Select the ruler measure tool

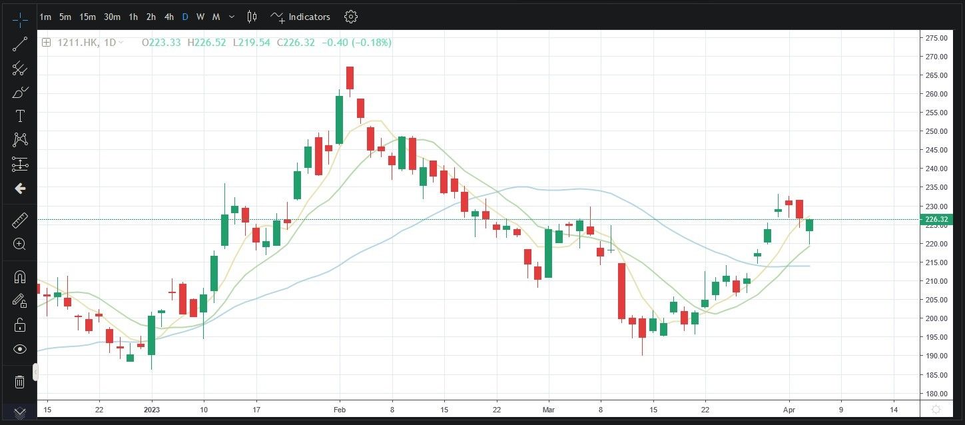pyautogui.click(x=20, y=220)
